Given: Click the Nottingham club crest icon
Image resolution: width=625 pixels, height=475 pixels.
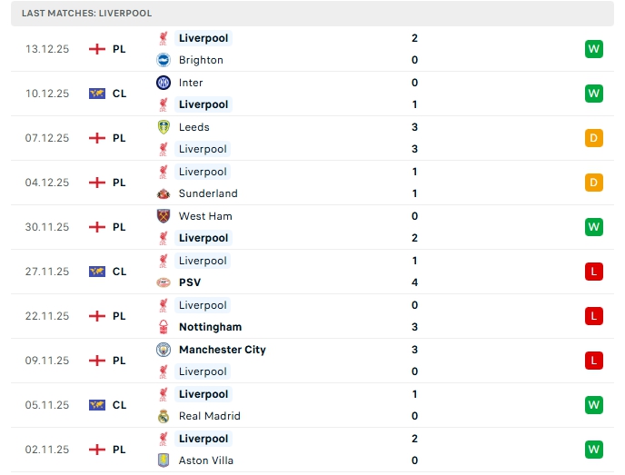Looking at the screenshot, I should (164, 327).
